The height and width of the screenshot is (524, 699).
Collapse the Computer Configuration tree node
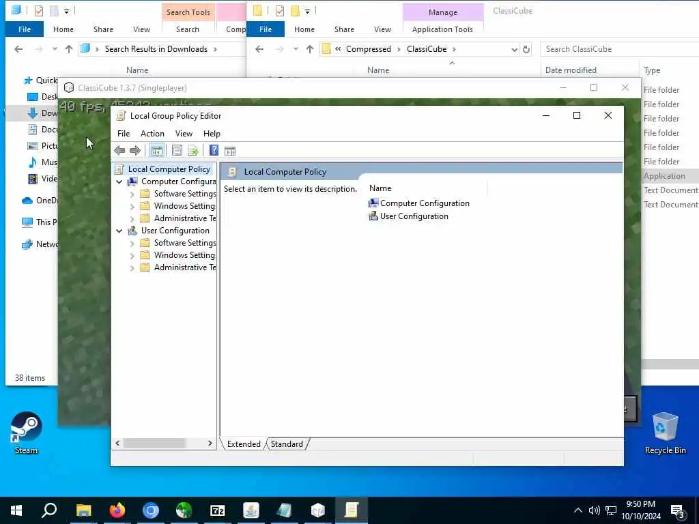click(119, 181)
